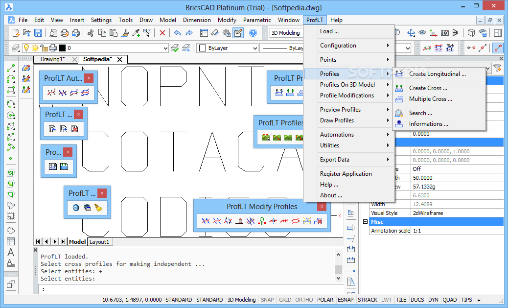The height and width of the screenshot is (308, 508).
Task: Select the Text A tool
Action: (x=11, y=252)
